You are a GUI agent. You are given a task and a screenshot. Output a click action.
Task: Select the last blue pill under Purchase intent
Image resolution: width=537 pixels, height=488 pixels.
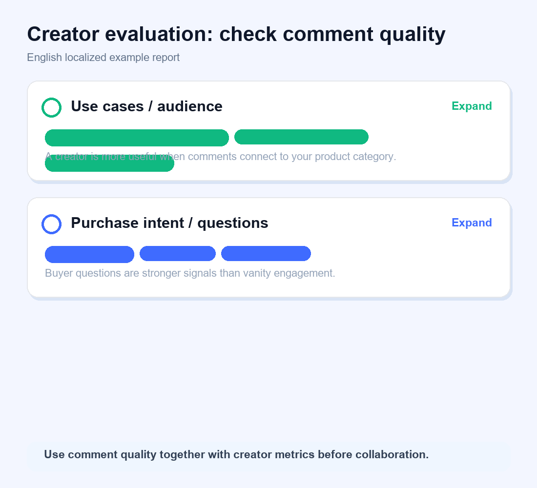[266, 253]
